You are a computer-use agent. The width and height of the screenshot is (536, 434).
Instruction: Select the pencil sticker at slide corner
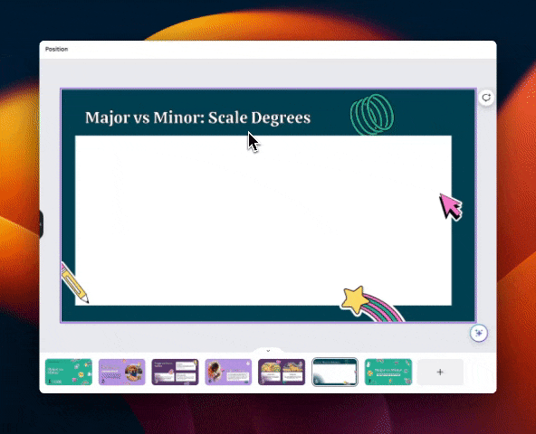click(x=74, y=282)
